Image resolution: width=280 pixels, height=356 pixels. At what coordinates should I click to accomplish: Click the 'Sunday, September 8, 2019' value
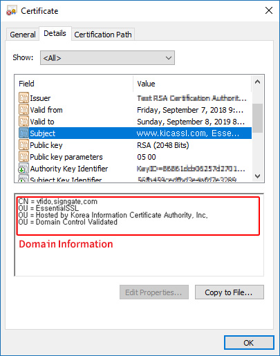tap(191, 122)
